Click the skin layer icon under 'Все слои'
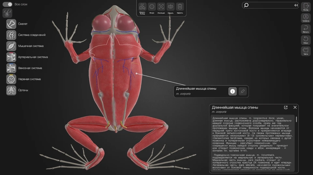 click(7, 13)
